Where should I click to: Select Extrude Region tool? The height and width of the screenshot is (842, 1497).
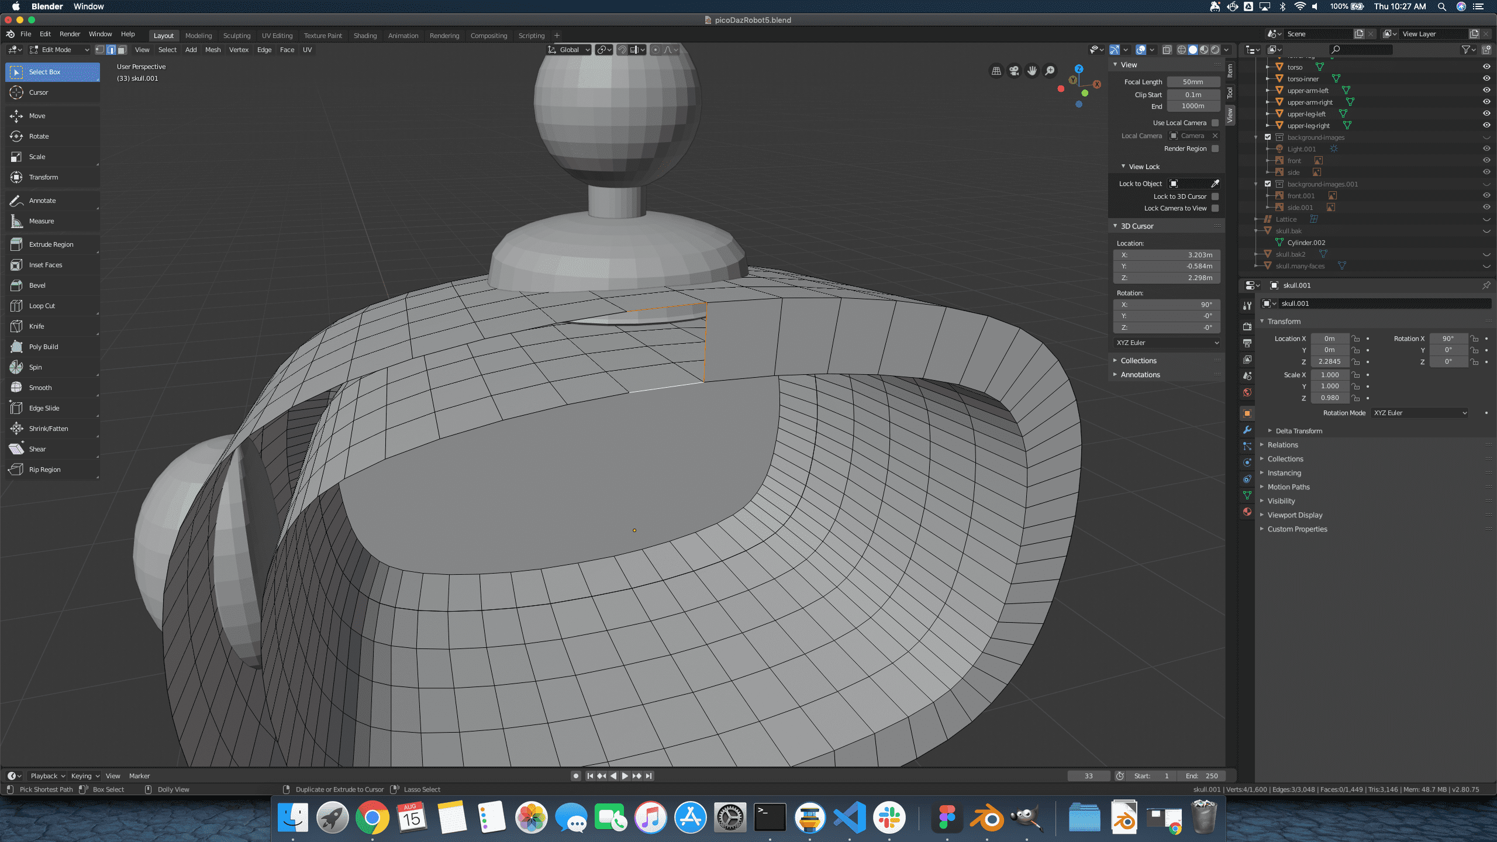52,244
